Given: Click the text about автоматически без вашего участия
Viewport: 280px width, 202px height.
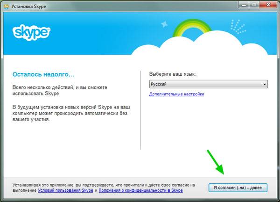Looking at the screenshot, I should (71, 113).
